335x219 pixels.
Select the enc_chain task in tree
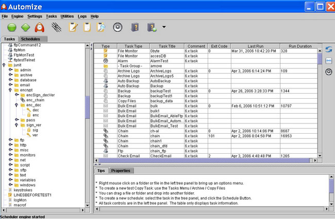point(36,100)
